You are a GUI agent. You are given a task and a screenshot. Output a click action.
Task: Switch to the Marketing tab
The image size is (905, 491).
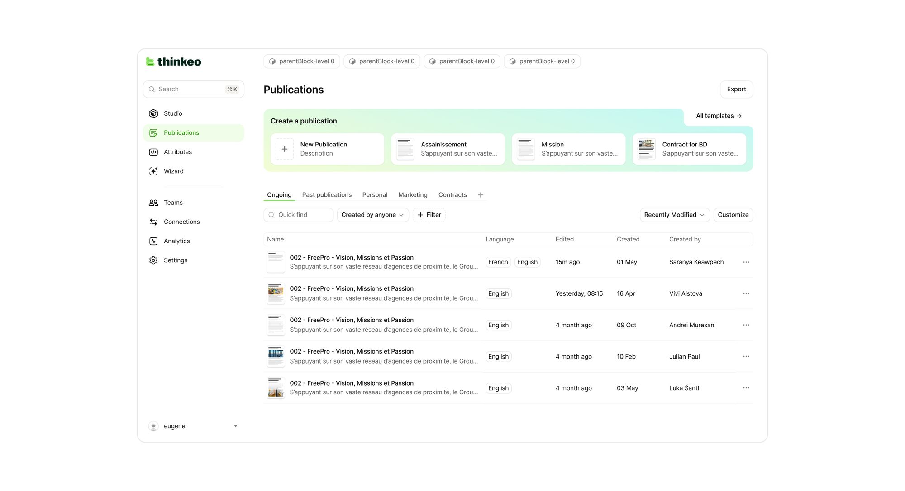413,195
